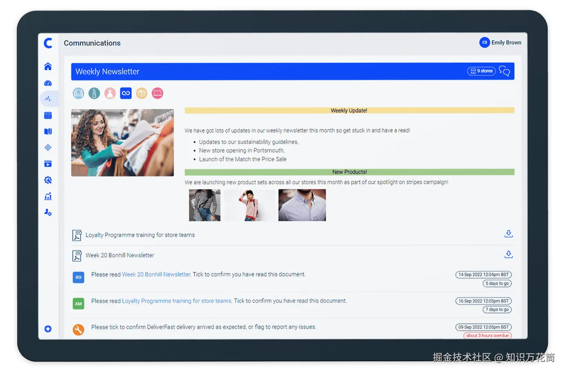Click the Week 20 Bonhill Newsletter attachment title
The image size is (565, 373).
[x=120, y=255]
